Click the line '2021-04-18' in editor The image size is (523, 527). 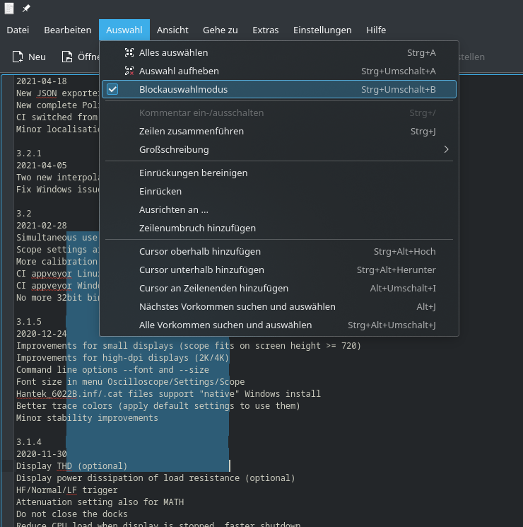coord(42,81)
